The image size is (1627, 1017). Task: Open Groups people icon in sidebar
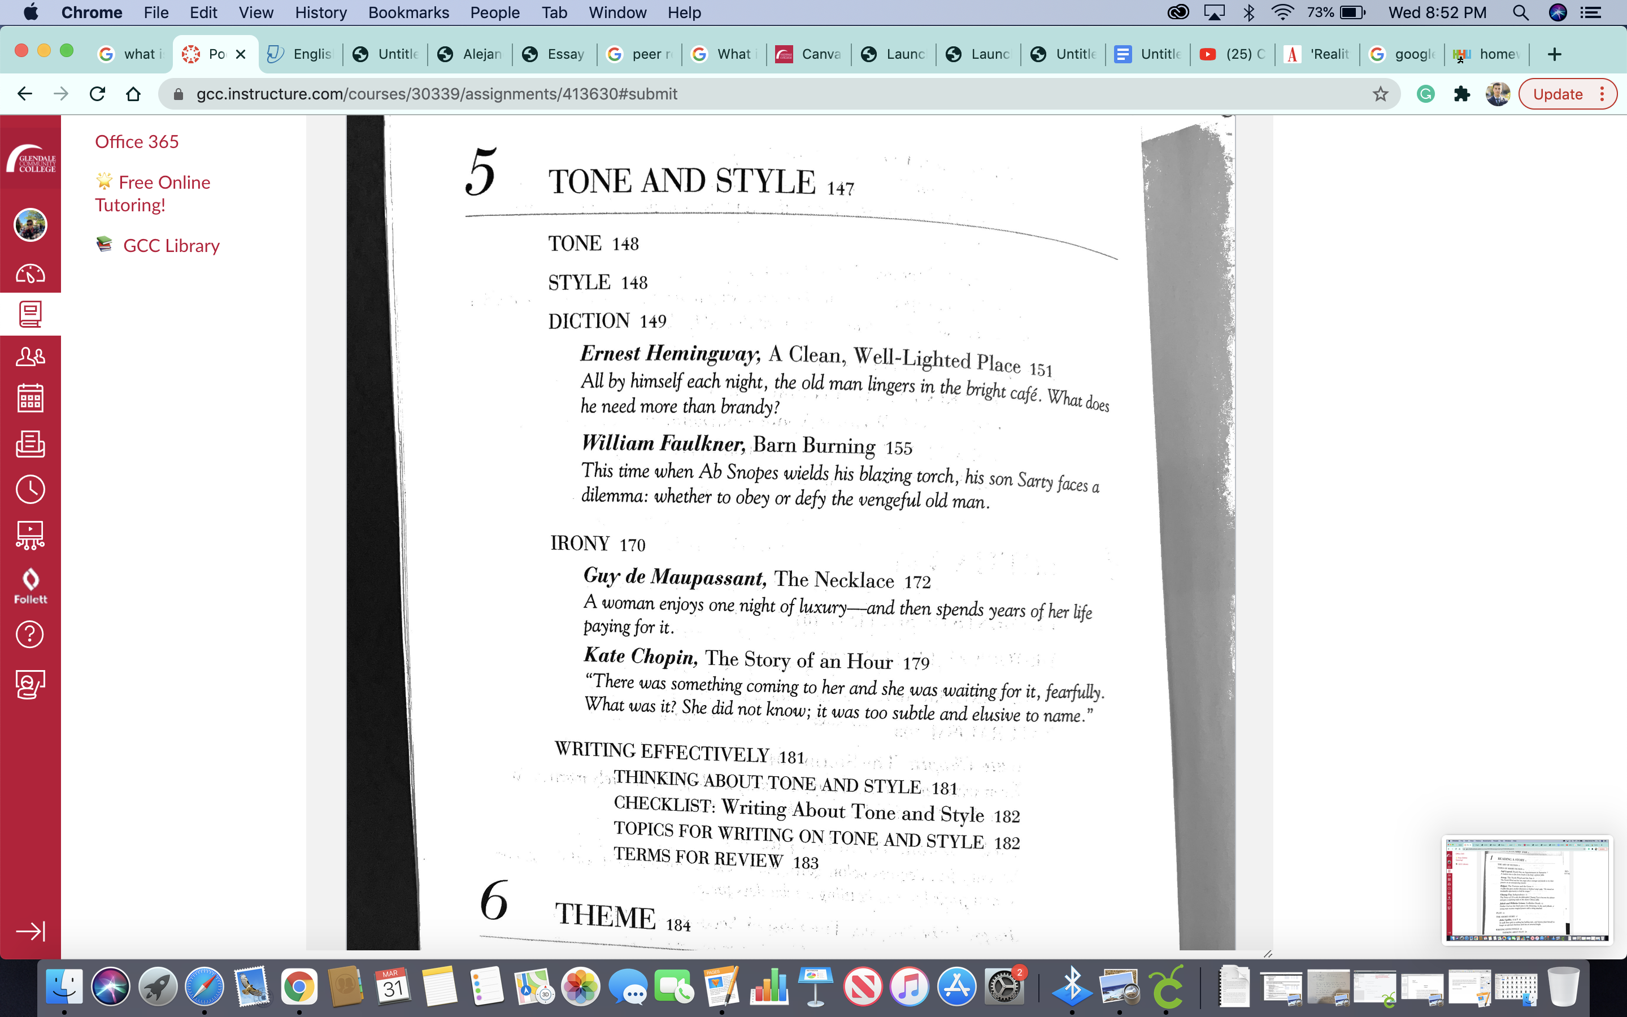click(x=31, y=357)
